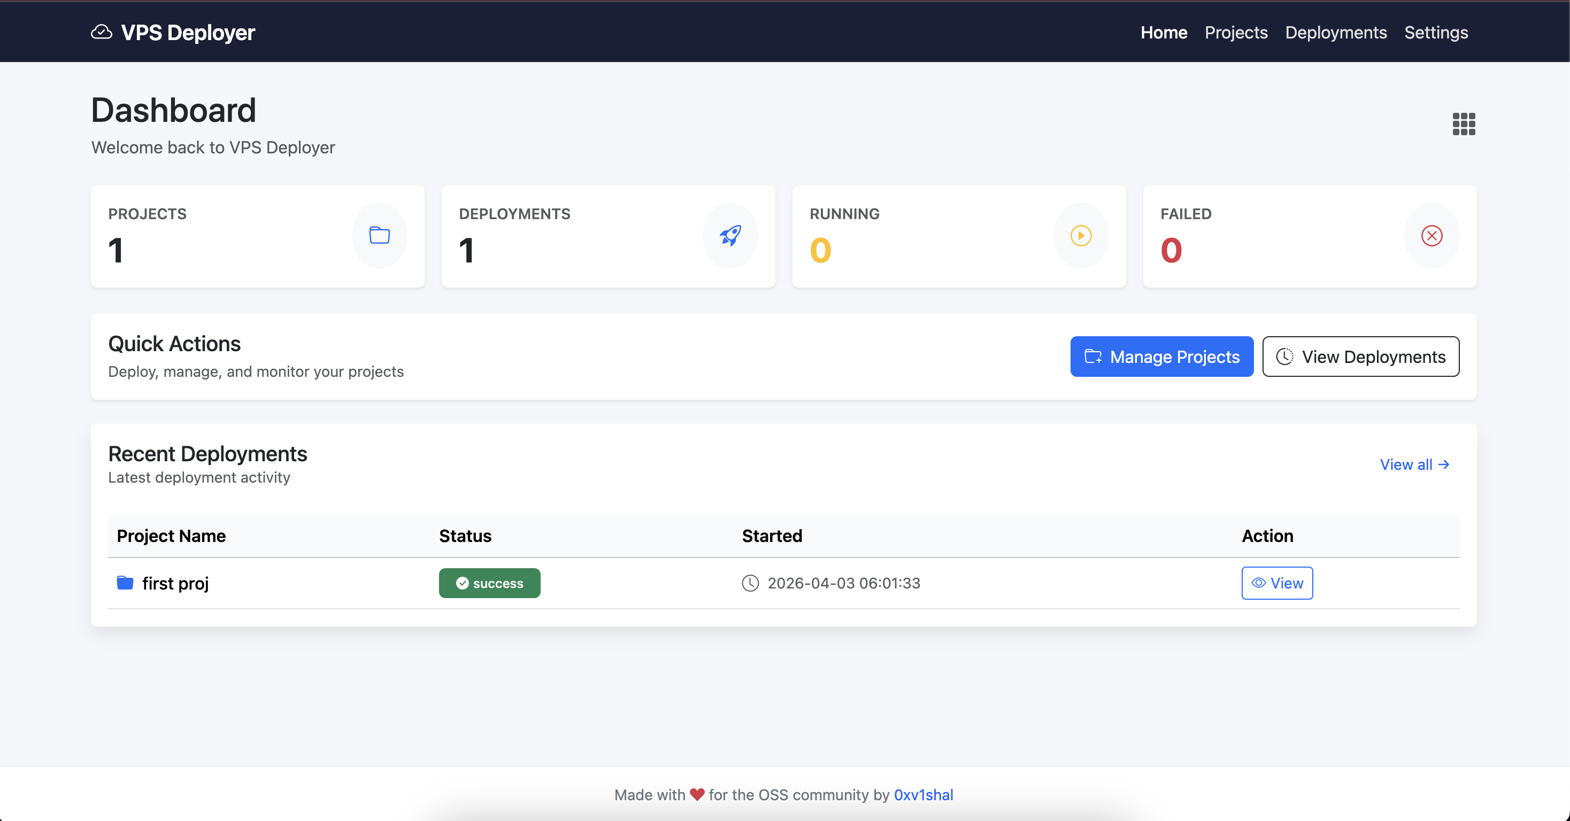Click the play icon on the Running card

coord(1080,236)
